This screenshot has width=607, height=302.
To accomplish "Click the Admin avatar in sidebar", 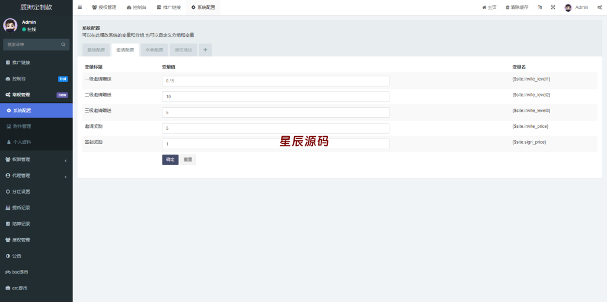I will (10, 25).
